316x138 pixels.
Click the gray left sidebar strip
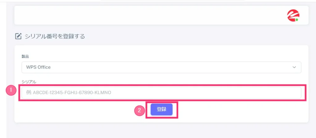tap(3, 70)
